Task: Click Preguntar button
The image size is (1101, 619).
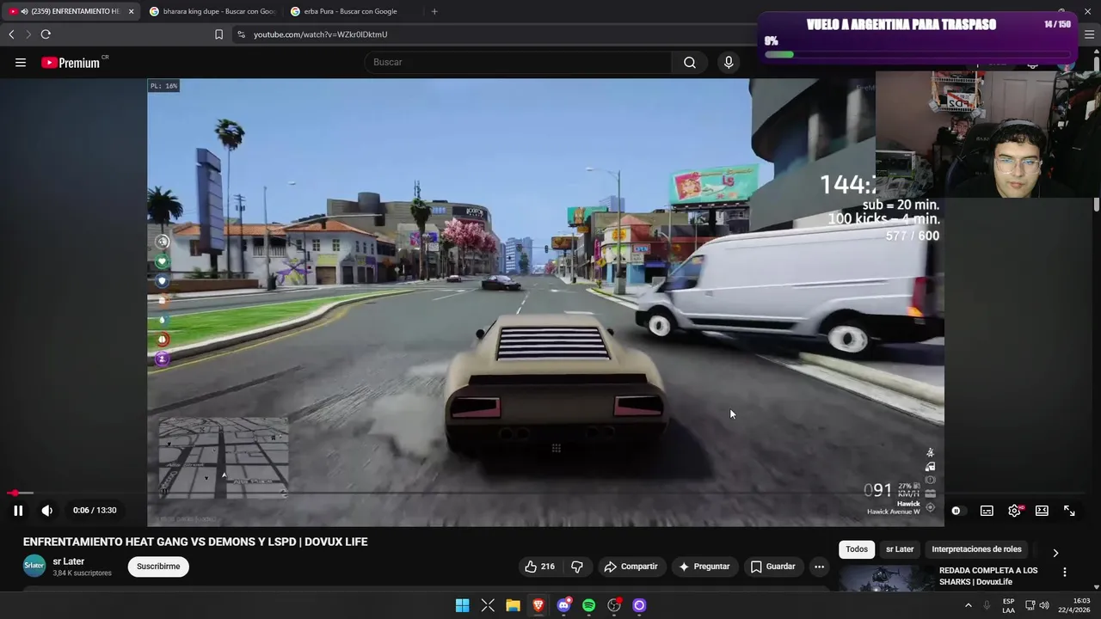Action: pyautogui.click(x=704, y=567)
